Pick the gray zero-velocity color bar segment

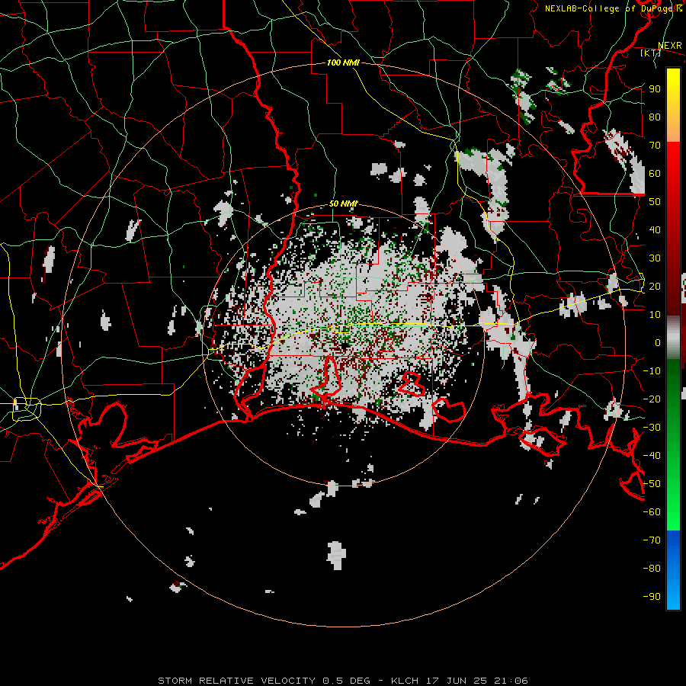(x=673, y=338)
